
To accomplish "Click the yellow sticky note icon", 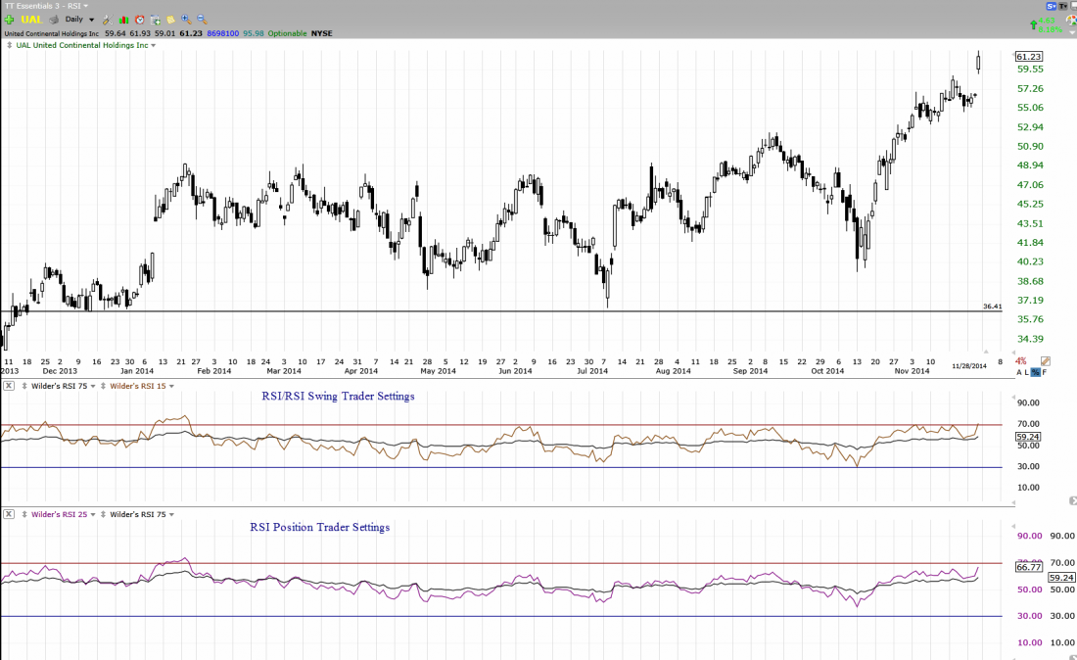I will pos(170,20).
